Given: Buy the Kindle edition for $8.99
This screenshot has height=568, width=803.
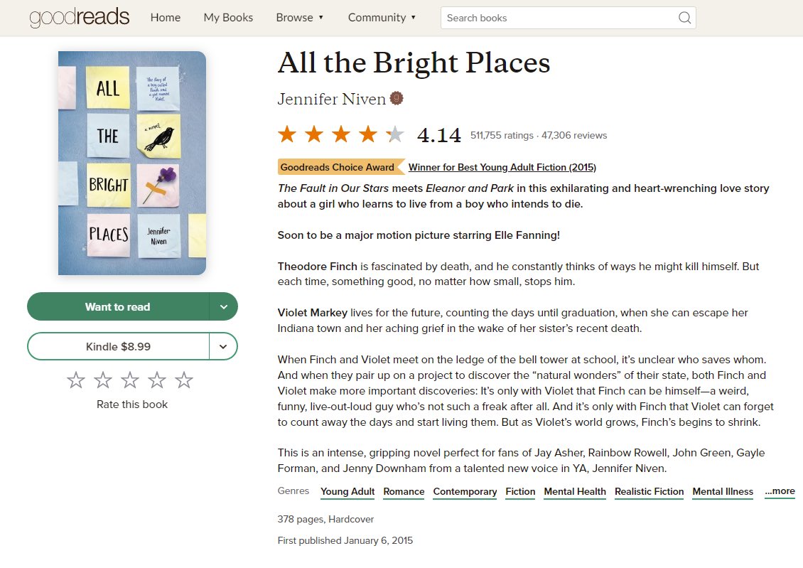Looking at the screenshot, I should pos(118,346).
